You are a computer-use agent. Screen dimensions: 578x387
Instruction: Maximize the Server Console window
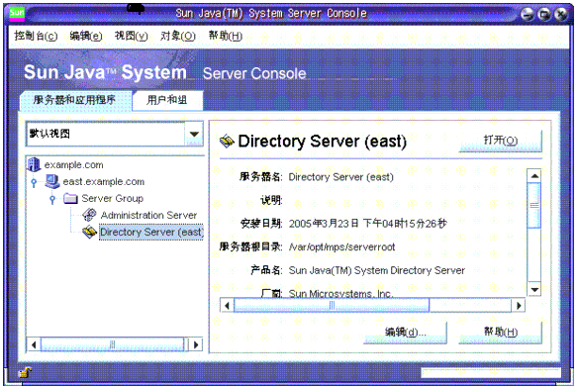pyautogui.click(x=544, y=14)
